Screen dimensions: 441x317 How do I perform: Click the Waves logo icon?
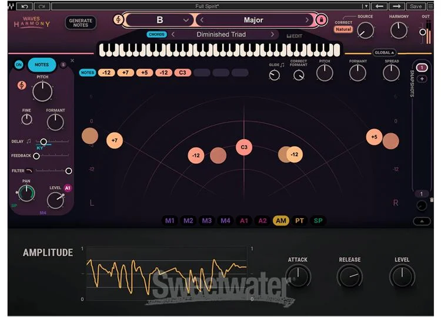coord(11,6)
